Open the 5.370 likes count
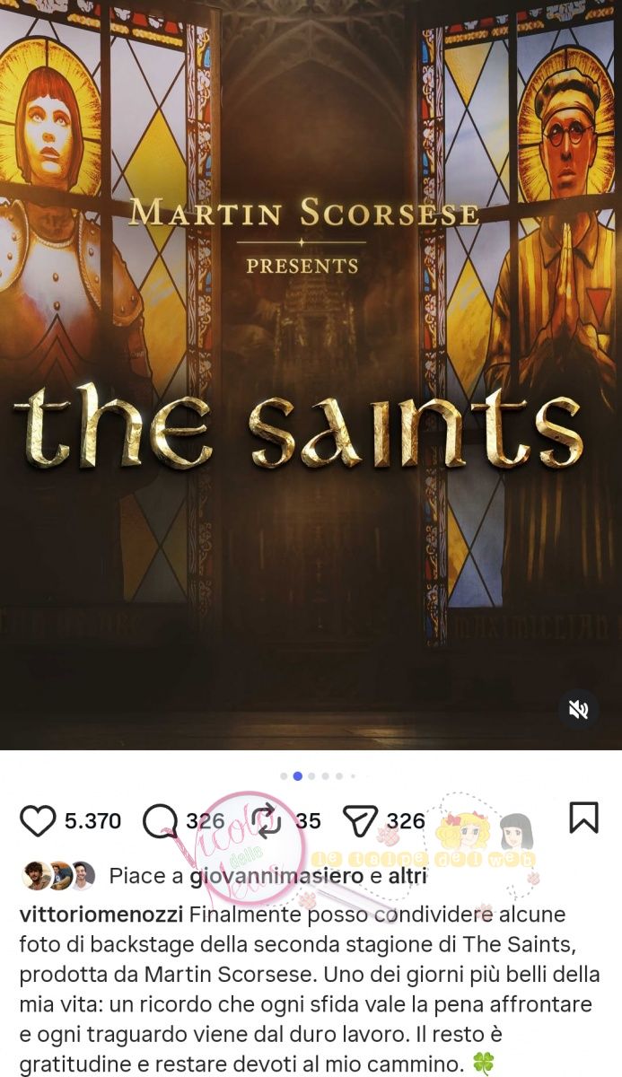Screen dimensions: 622x1077 point(92,820)
